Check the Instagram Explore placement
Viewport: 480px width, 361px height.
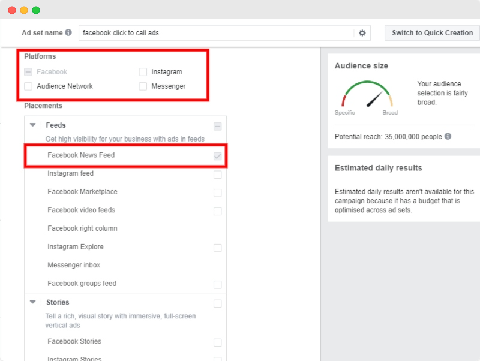[217, 246]
